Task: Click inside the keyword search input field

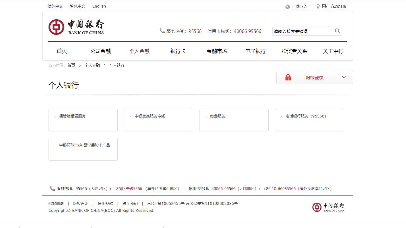Action: [301, 31]
